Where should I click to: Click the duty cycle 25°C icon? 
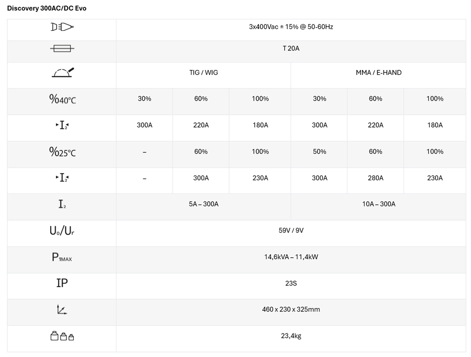63,152
